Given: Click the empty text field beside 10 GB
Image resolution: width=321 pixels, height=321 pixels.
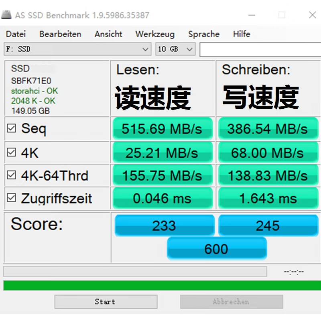Looking at the screenshot, I should coord(260,49).
